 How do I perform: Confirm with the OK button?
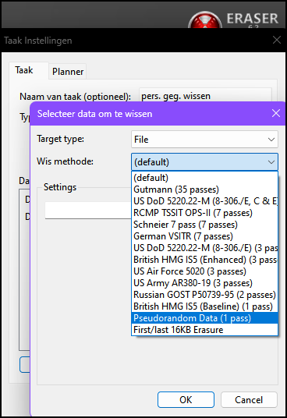click(186, 399)
